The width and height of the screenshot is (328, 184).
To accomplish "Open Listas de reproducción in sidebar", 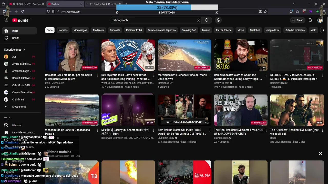I will click(19, 132).
